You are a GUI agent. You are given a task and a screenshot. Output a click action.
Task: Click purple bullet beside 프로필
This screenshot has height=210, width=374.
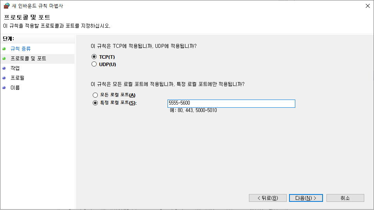click(x=4, y=78)
